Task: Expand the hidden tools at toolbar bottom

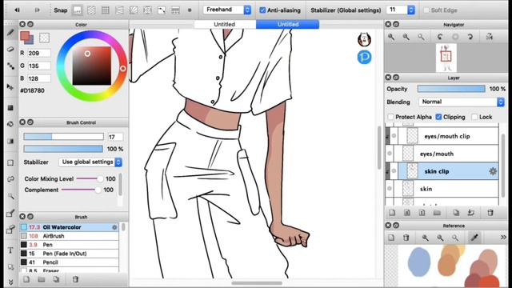Action: 10,282
